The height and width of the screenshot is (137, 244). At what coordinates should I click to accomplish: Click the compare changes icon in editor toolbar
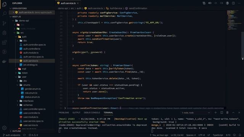204,3
